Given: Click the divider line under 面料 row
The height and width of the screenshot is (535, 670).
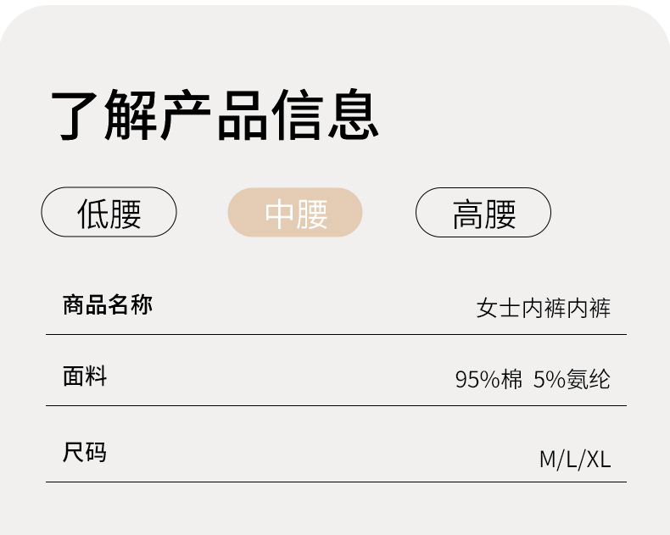Looking at the screenshot, I should [x=336, y=405].
